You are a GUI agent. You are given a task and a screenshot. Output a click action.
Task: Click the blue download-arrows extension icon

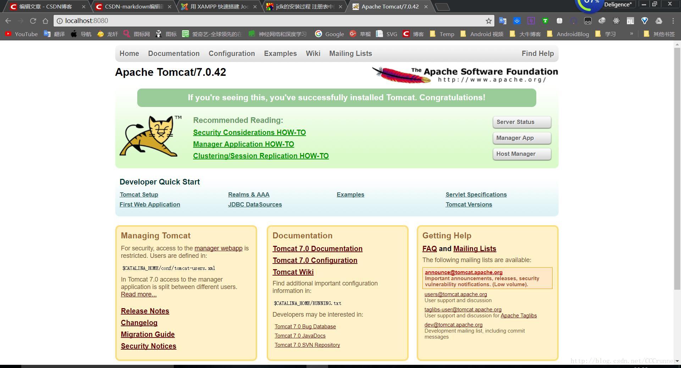click(x=517, y=21)
